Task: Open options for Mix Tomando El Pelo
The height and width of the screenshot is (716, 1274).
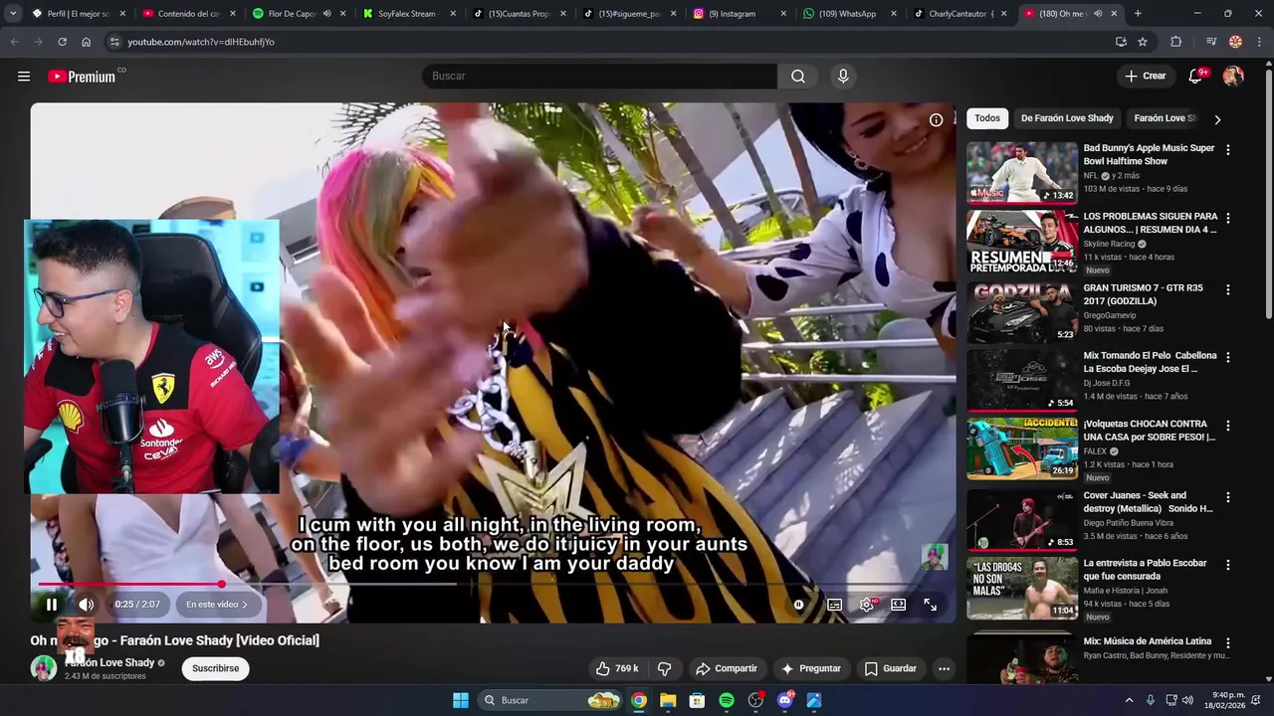Action: 1227,357
